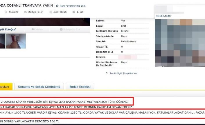This screenshot has height=125, width=205.
Task: Click the Depozito (TL) label
Action: pos(104,52)
